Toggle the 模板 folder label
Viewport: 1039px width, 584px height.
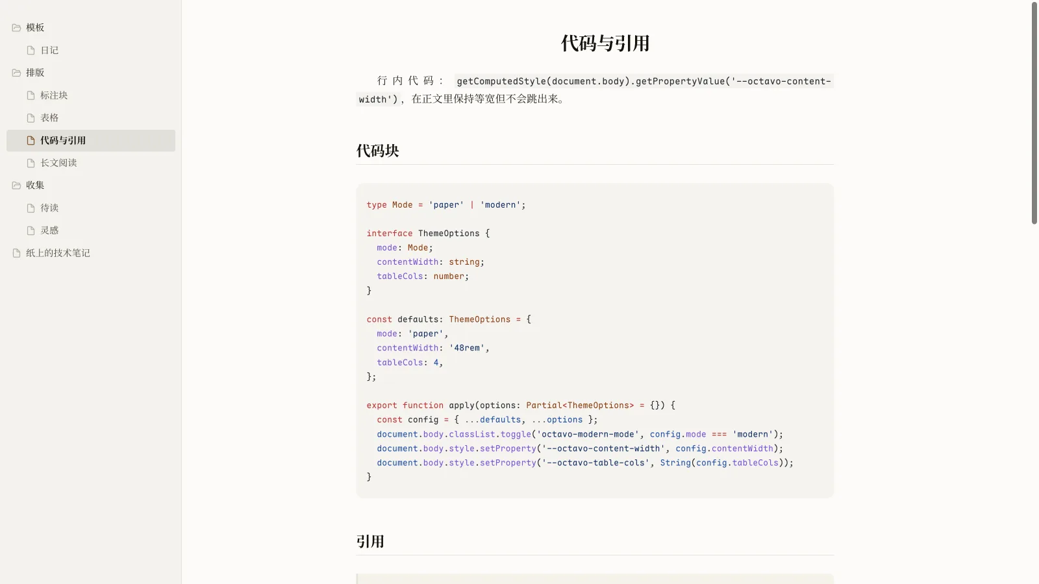(35, 28)
